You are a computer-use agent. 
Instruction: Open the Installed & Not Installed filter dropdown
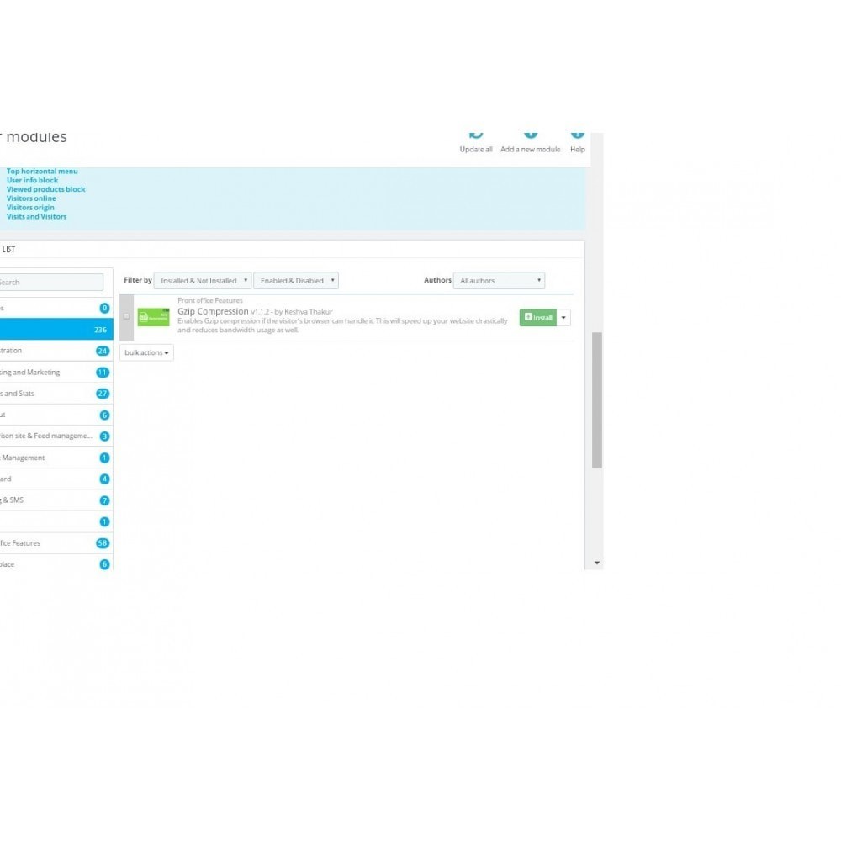pyautogui.click(x=202, y=281)
